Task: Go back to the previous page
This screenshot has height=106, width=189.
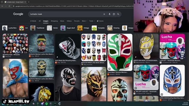Action: 2,6
